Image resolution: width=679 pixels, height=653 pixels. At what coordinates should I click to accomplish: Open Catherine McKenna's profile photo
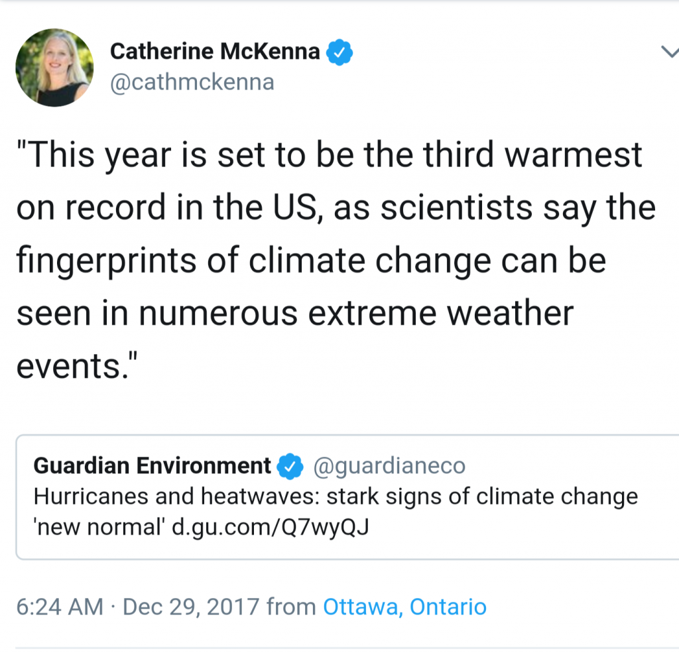54,67
